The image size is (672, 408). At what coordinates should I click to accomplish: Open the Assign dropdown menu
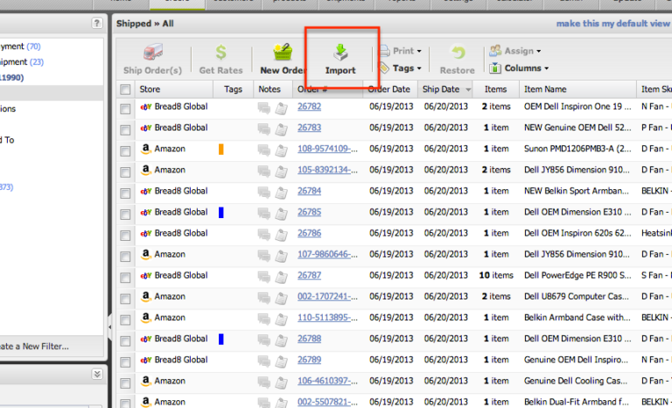(515, 51)
